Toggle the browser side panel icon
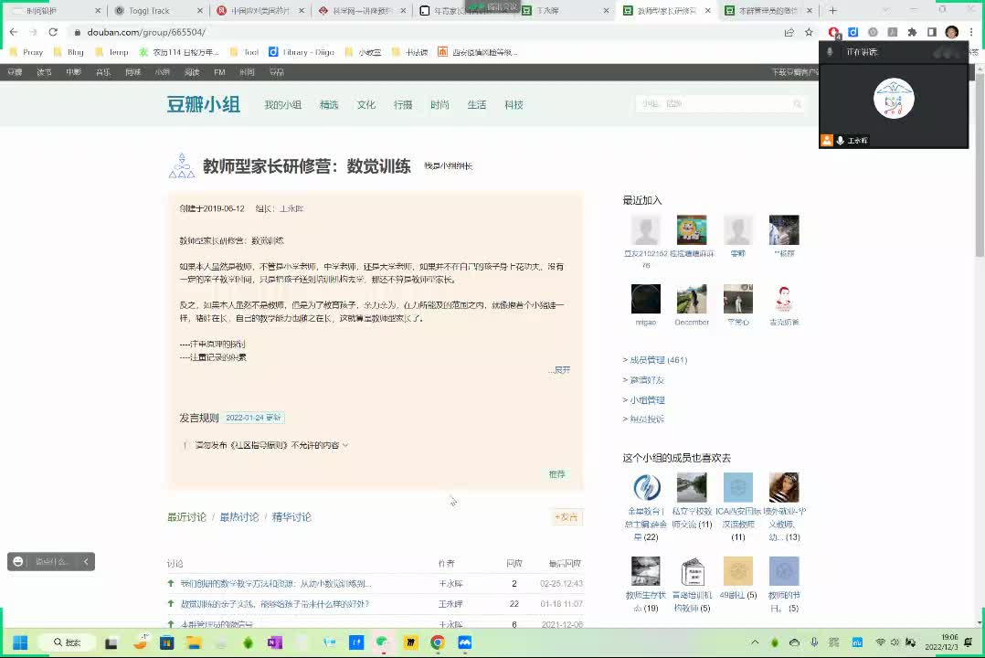The width and height of the screenshot is (985, 658). click(932, 32)
